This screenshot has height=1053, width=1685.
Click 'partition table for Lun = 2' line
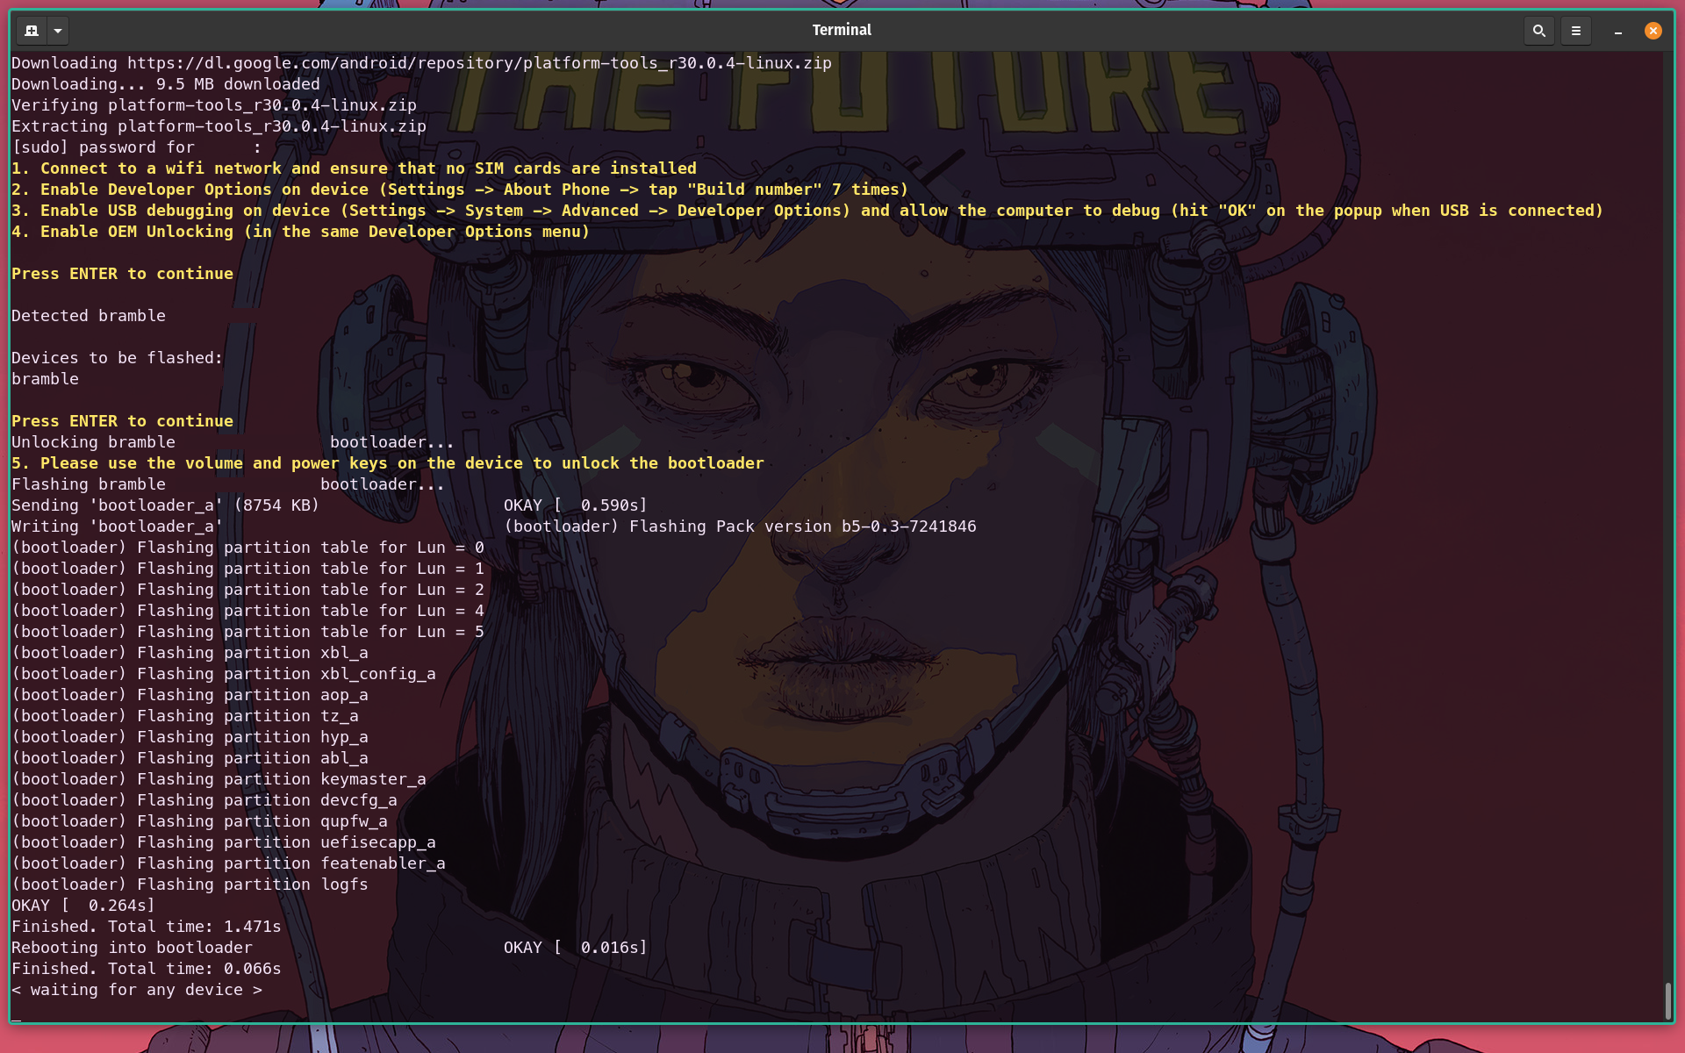point(247,590)
